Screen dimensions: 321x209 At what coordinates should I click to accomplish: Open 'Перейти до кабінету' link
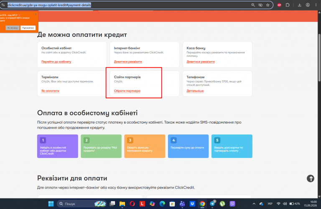56,62
